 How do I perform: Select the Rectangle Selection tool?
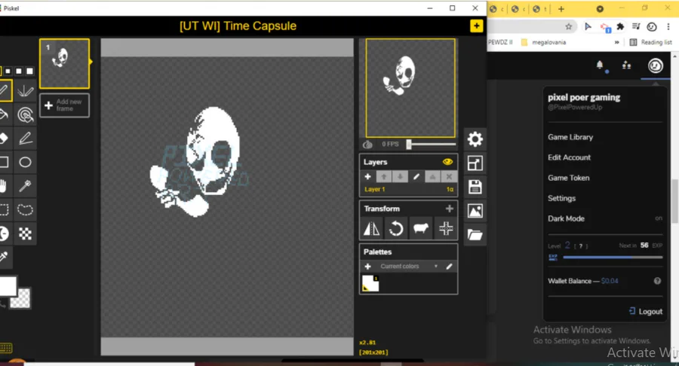[x=4, y=209]
